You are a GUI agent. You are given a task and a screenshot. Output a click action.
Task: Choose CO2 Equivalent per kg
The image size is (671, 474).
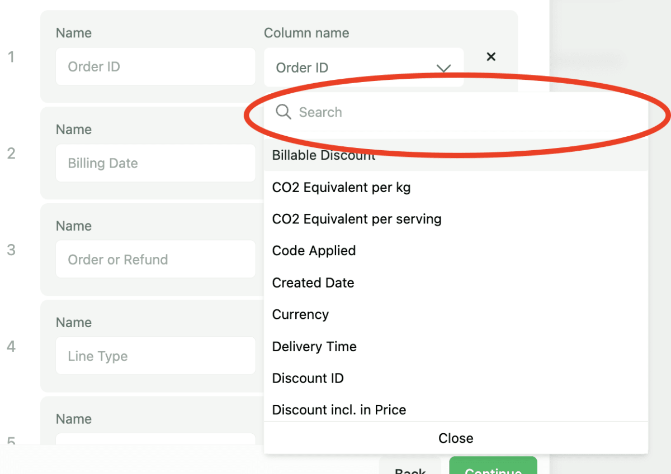[x=341, y=188]
